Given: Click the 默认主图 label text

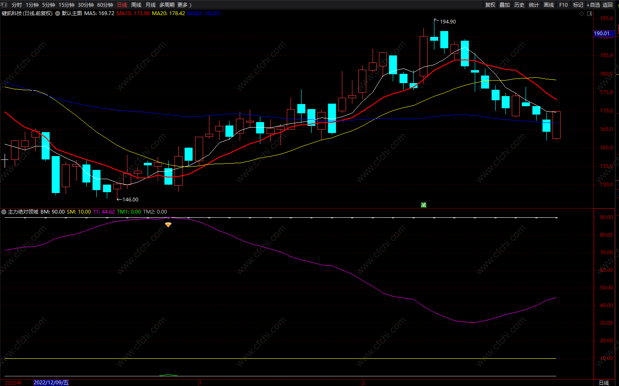Looking at the screenshot, I should click(72, 13).
